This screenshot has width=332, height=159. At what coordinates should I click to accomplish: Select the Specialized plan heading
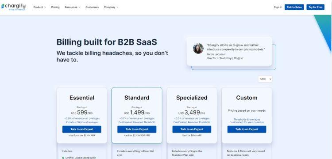(192, 98)
